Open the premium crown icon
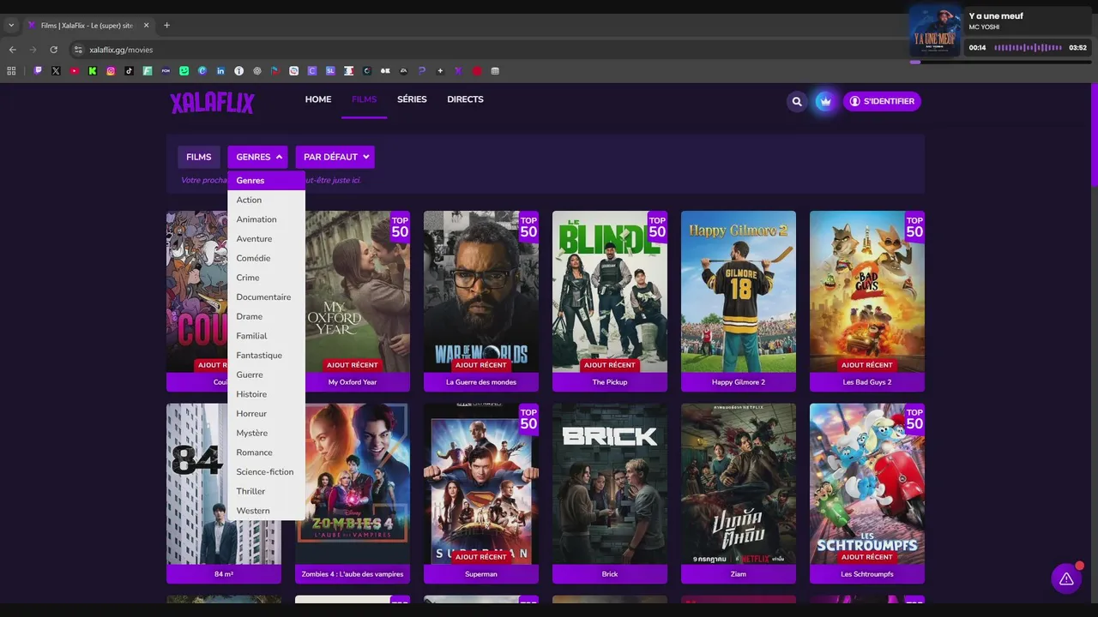Screen dimensions: 1098x617 click(825, 101)
